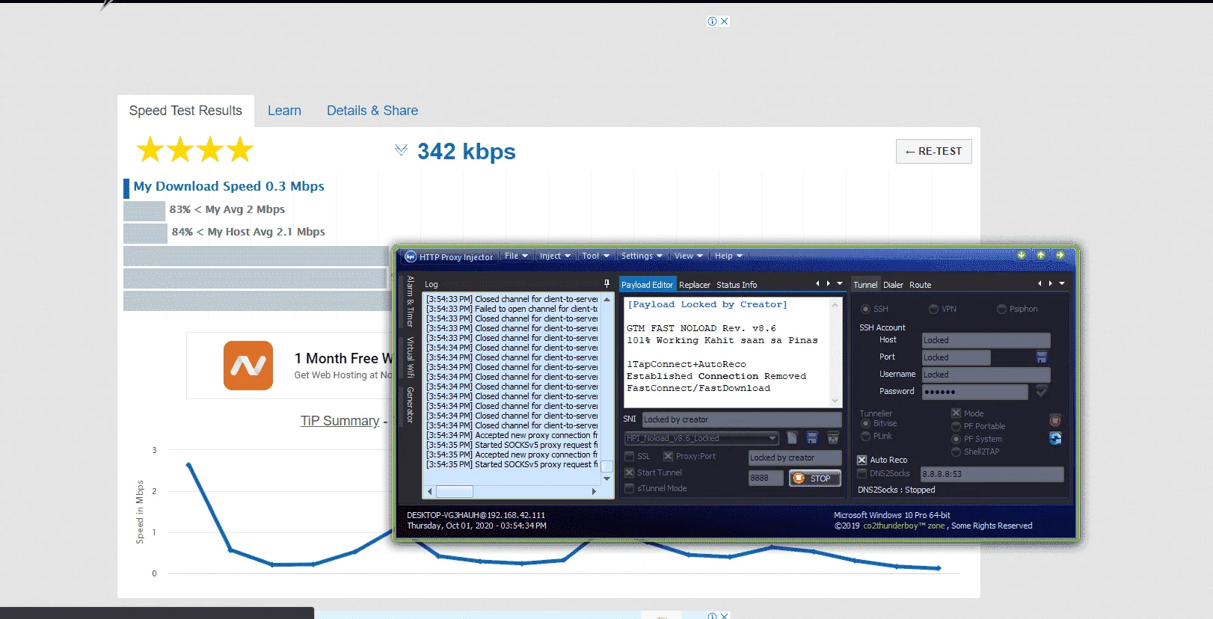Open the Tunnel panel tab list dropdown arrow
This screenshot has width=1213, height=619.
tap(1062, 283)
